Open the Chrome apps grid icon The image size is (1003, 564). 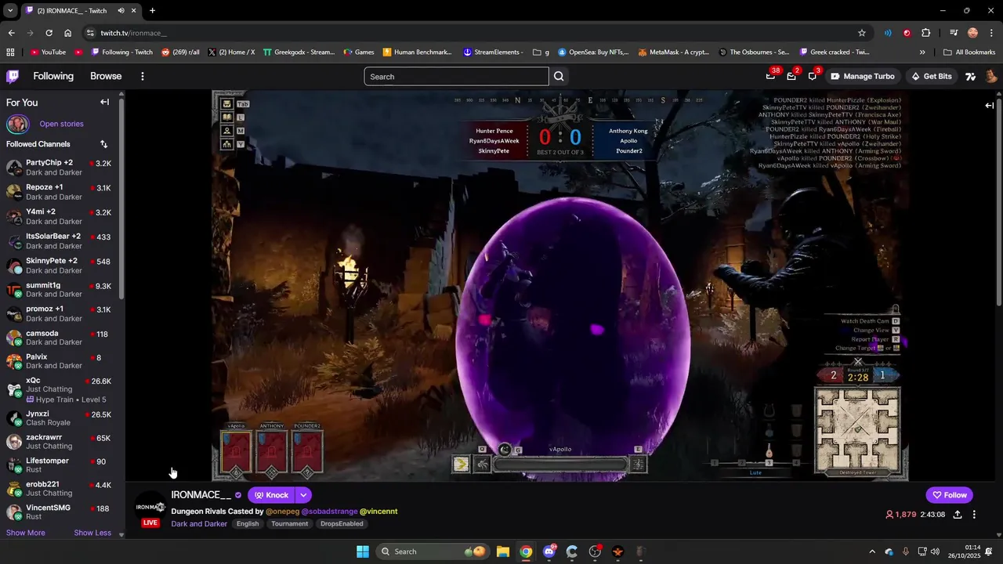point(10,52)
